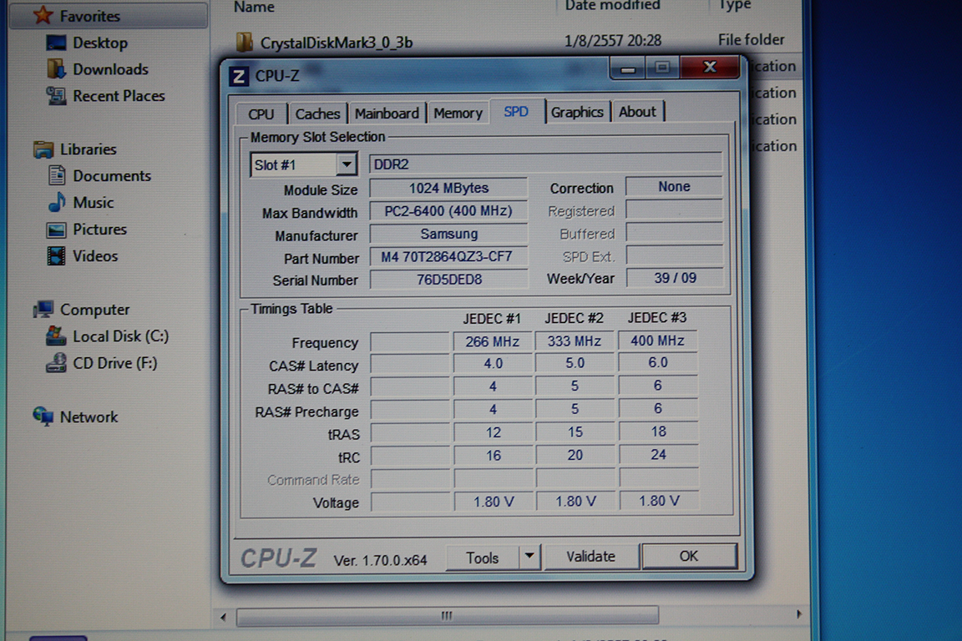Select Computer in navigation pane
Viewport: 962px width, 641px height.
point(94,310)
